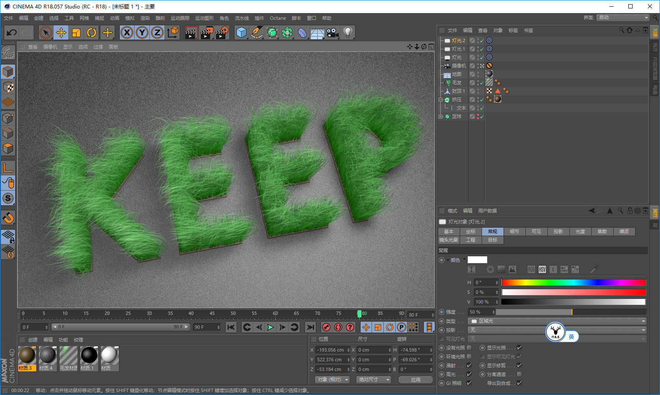
Task: Toggle the 灯光.1 enable checkmark
Action: click(x=482, y=49)
